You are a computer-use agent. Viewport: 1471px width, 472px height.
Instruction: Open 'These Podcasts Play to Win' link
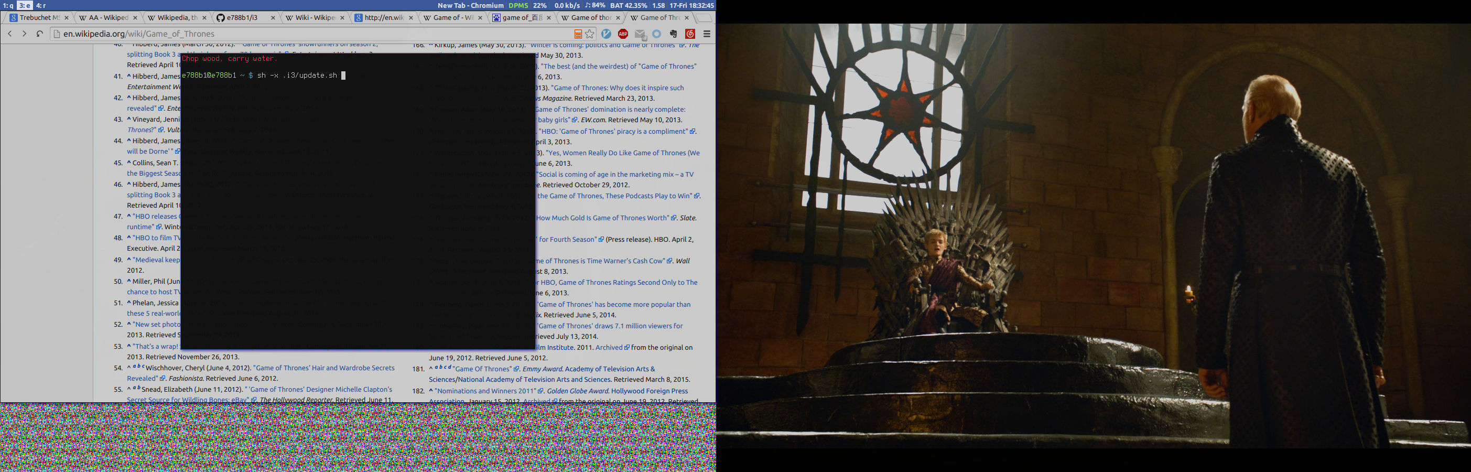[x=614, y=196]
